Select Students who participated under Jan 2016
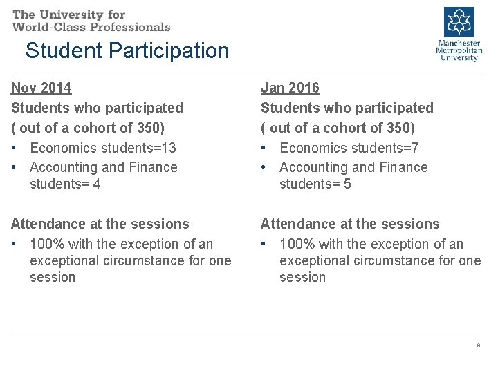498x373 pixels. click(347, 108)
